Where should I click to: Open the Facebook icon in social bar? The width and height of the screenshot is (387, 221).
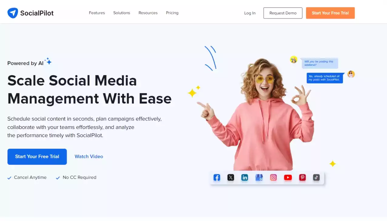(217, 178)
